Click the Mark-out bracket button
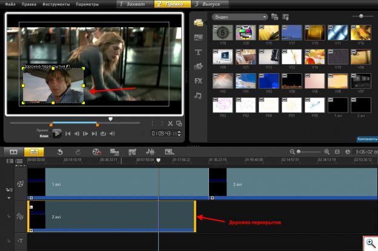The image size is (378, 251). point(162,123)
